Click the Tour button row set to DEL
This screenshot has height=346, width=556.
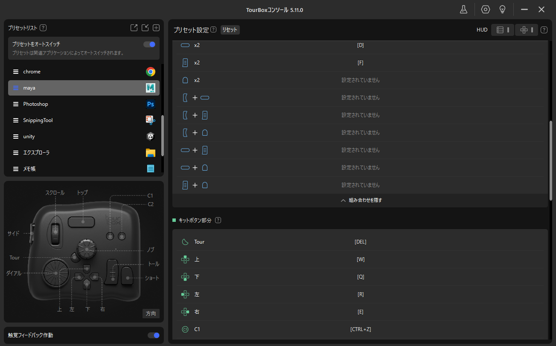click(360, 242)
